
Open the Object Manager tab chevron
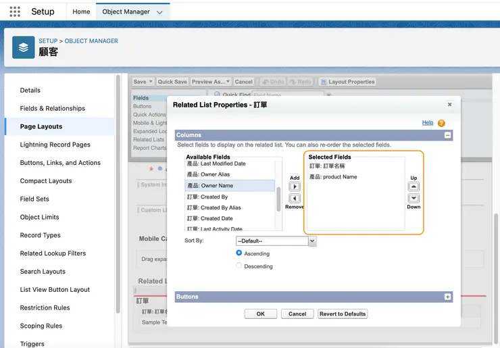[159, 12]
